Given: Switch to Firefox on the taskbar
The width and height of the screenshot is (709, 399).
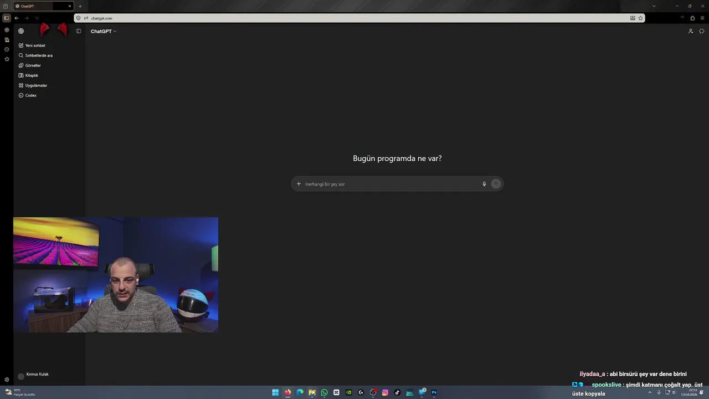Looking at the screenshot, I should click(x=287, y=392).
